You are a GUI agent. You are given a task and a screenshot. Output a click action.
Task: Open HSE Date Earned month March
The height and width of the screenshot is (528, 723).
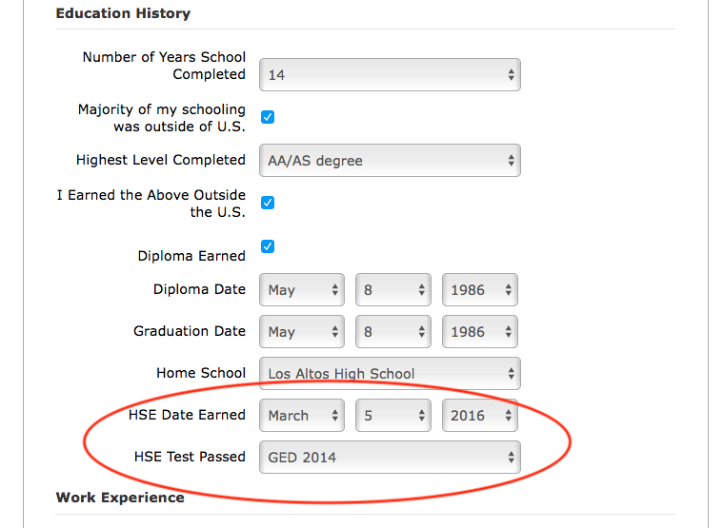tap(302, 416)
